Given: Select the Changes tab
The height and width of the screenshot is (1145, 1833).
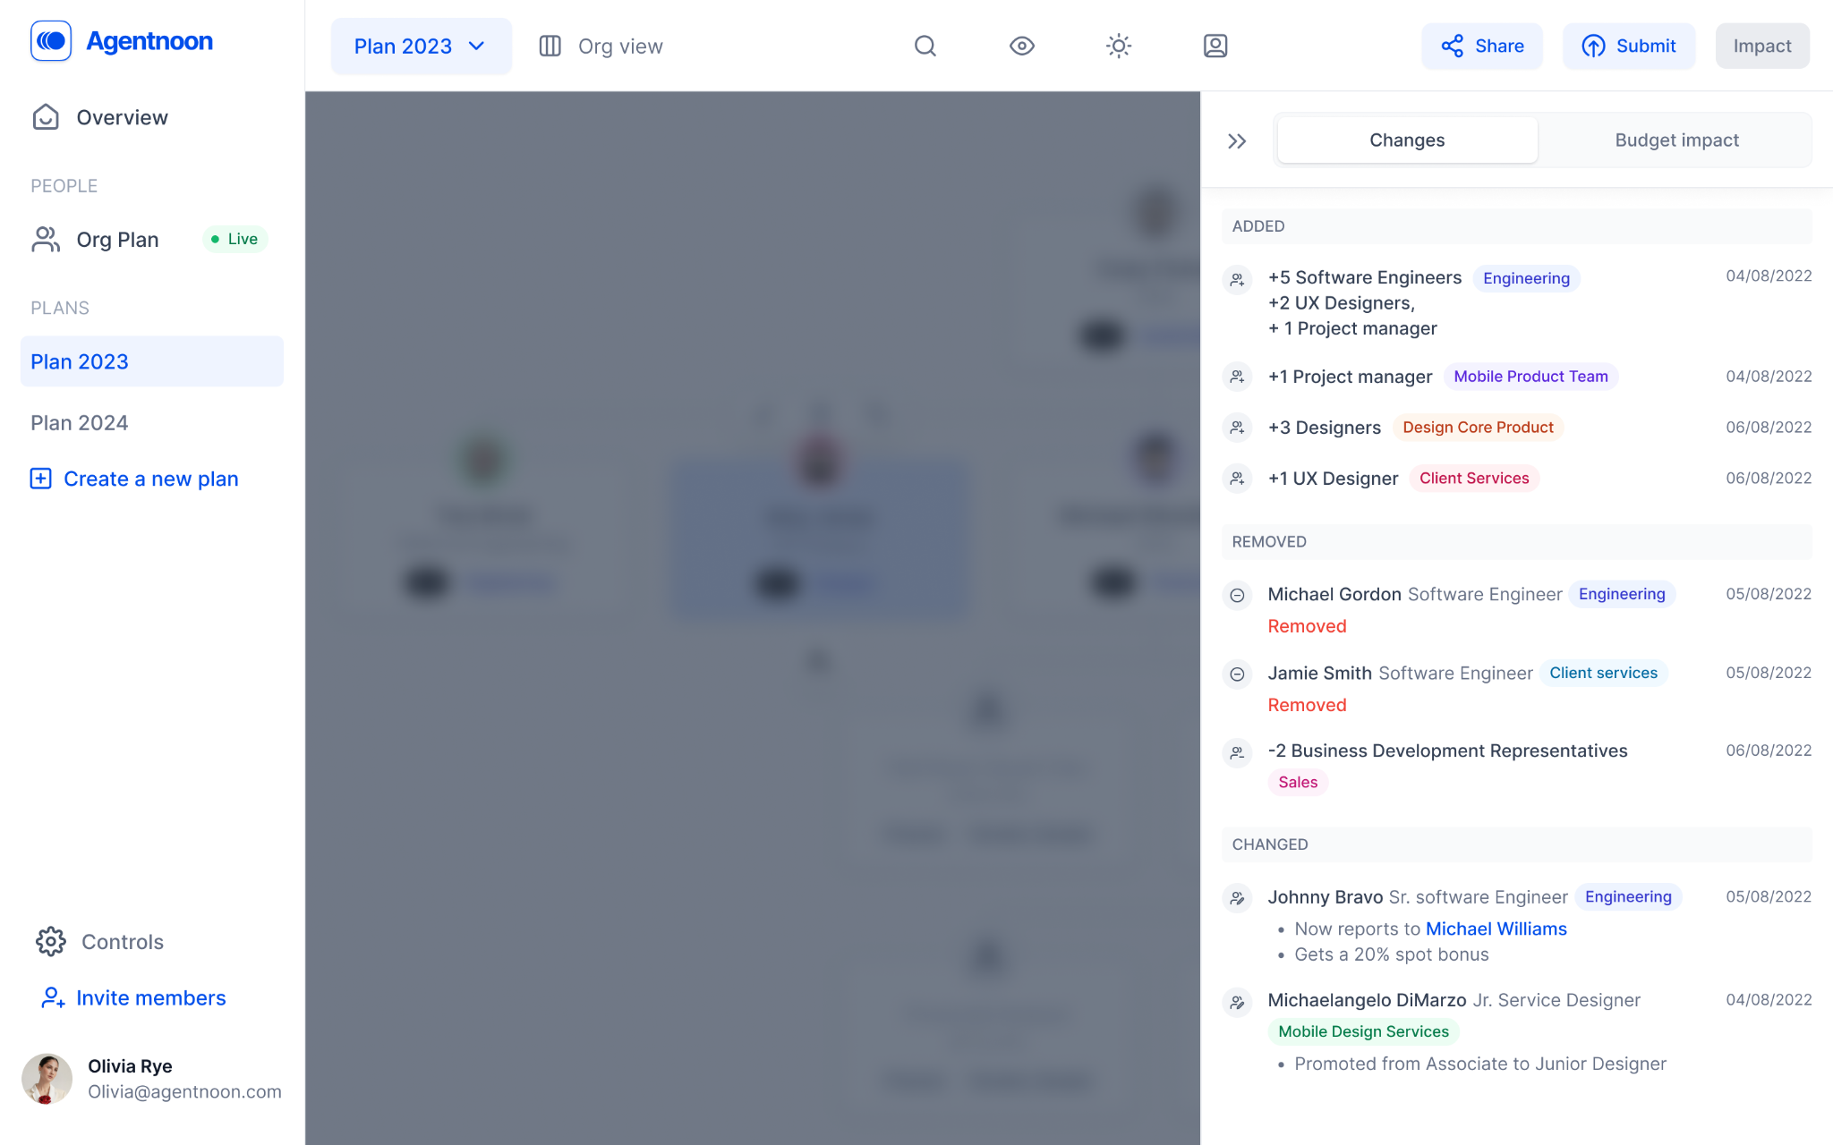Looking at the screenshot, I should 1407,139.
